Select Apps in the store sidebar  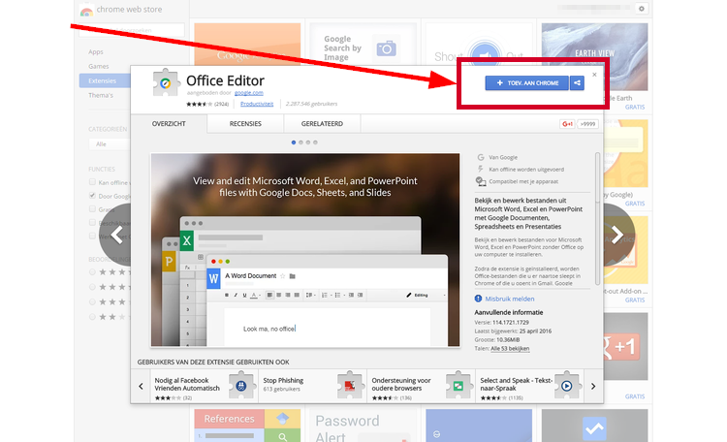[x=96, y=52]
